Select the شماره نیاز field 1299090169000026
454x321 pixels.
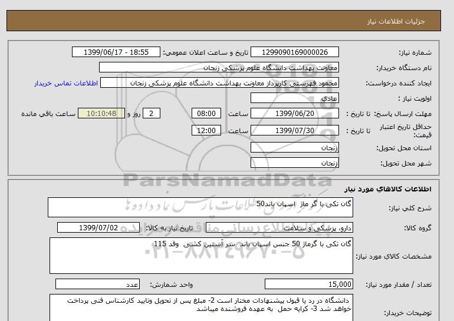(294, 52)
